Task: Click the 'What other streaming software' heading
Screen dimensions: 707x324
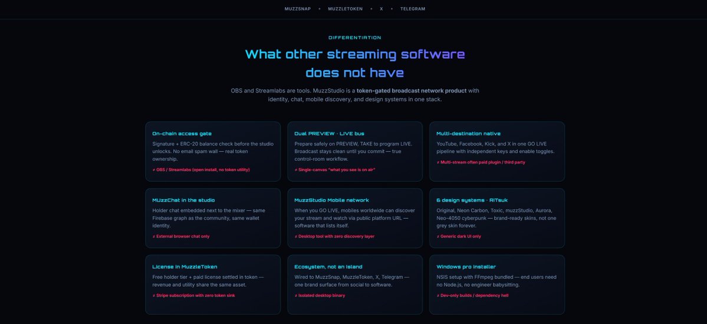Action: click(355, 54)
